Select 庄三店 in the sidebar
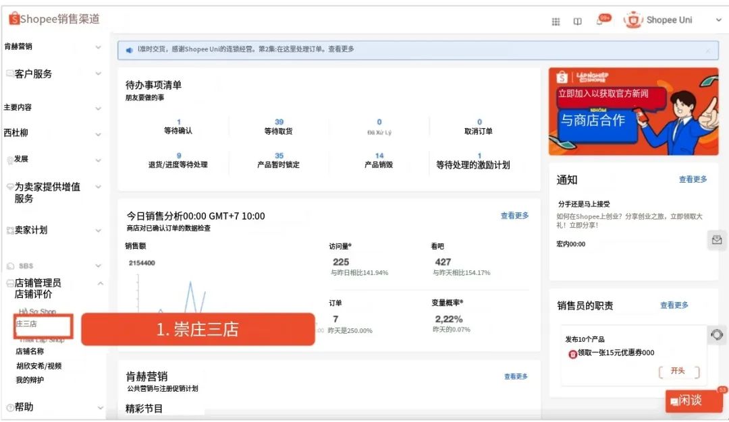The height and width of the screenshot is (422, 729). coord(27,324)
